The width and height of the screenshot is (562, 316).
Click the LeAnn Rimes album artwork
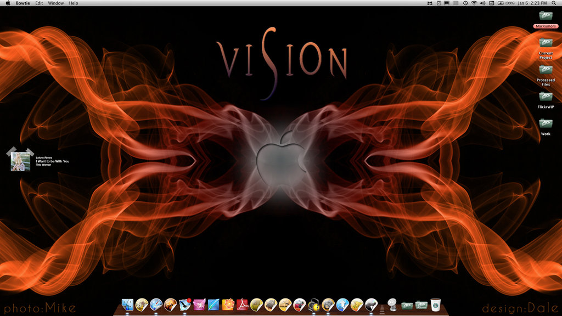(x=20, y=161)
